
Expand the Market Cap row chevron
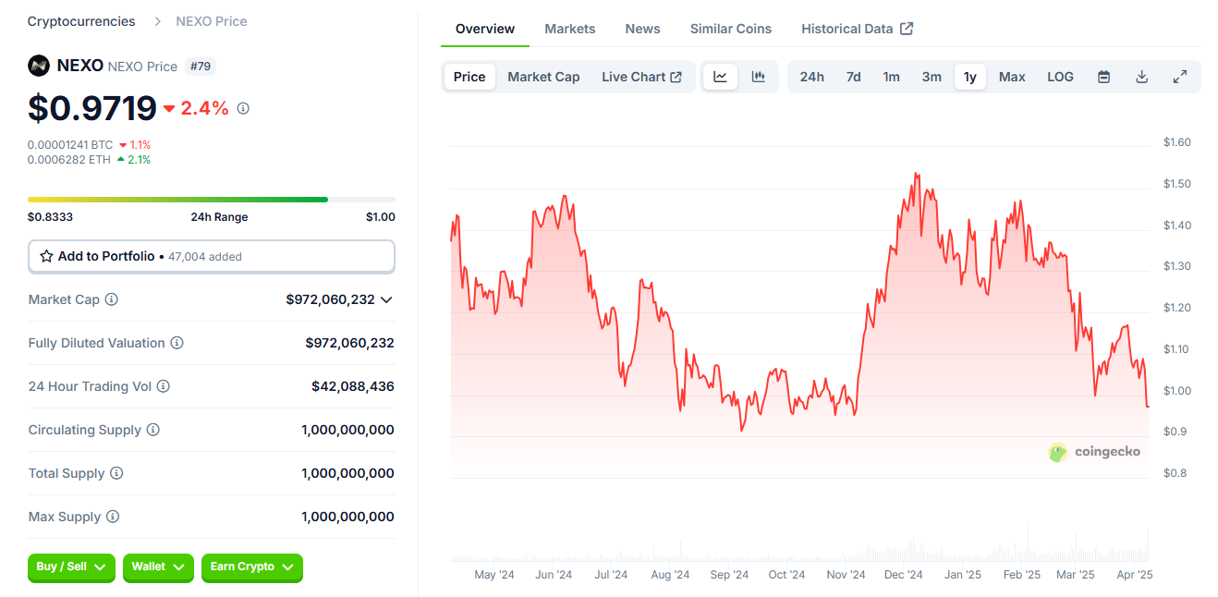(x=388, y=299)
